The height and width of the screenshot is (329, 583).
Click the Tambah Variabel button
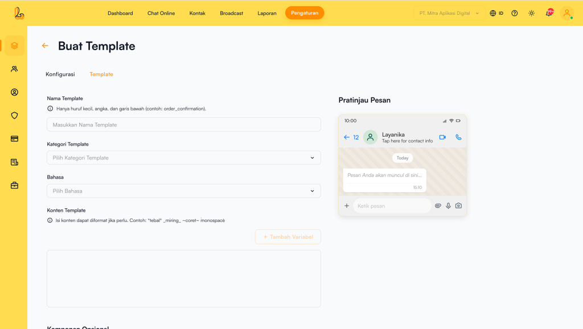(x=288, y=237)
